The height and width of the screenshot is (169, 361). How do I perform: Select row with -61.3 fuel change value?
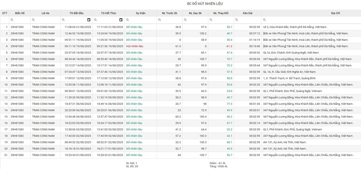click(229, 46)
